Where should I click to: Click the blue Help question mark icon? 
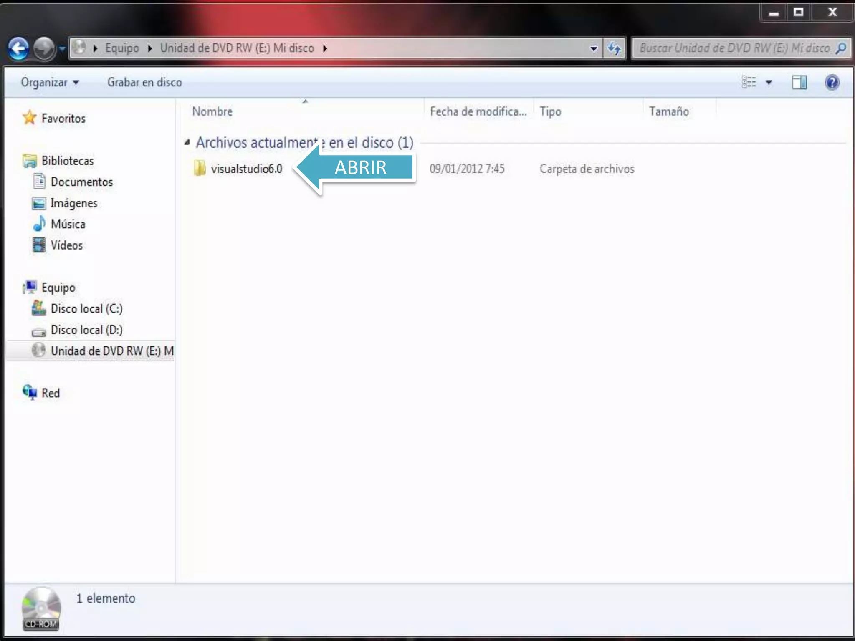832,82
